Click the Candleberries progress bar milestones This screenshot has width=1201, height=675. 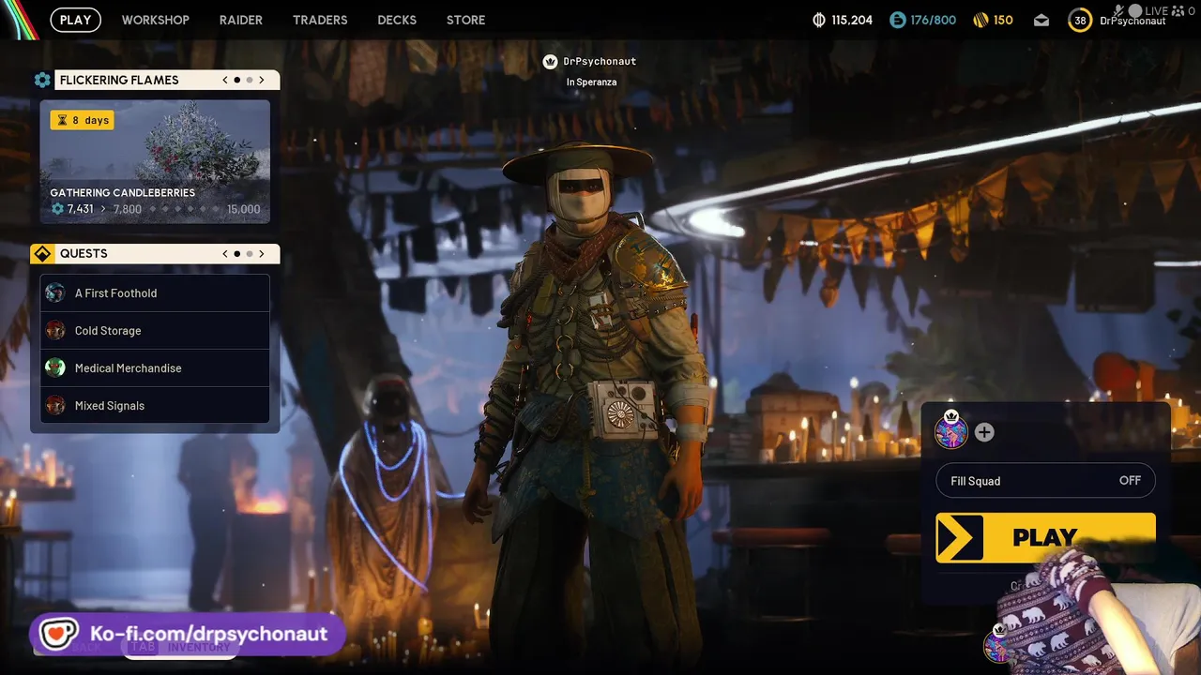click(x=184, y=209)
